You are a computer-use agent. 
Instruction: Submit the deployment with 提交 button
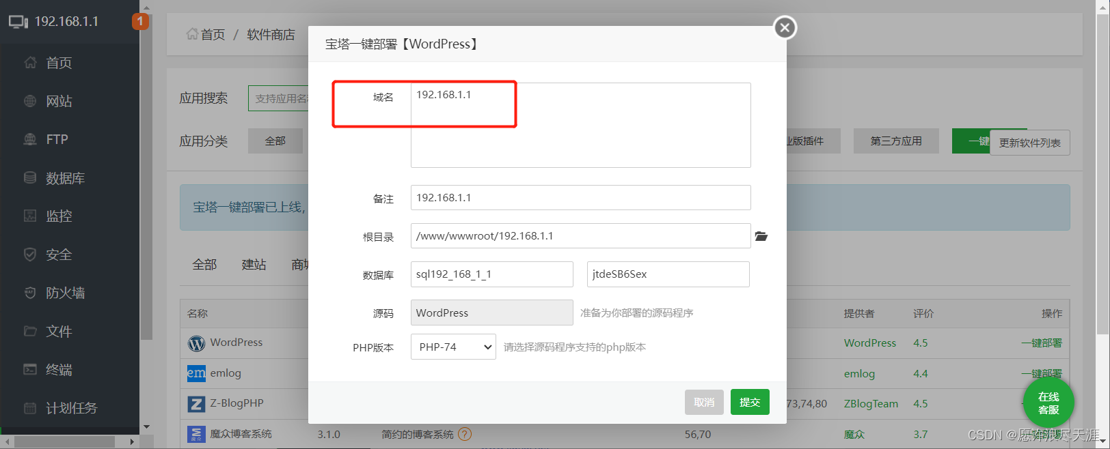750,402
